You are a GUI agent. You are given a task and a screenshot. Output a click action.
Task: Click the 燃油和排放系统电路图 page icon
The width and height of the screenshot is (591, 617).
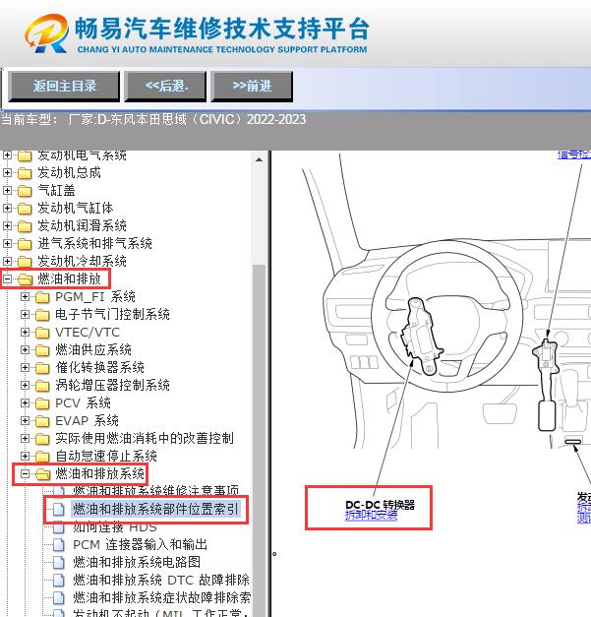point(59,563)
